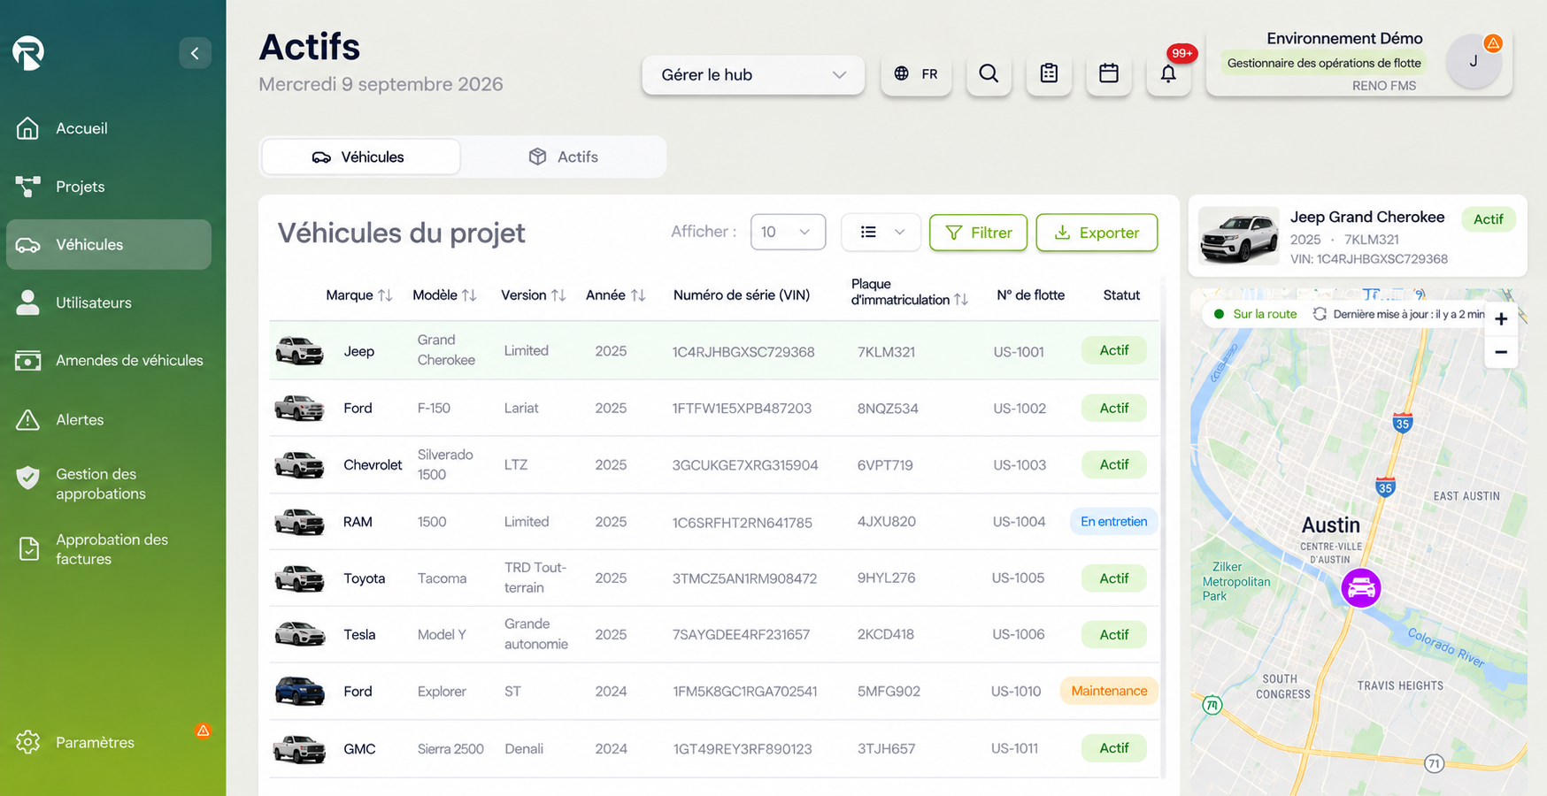The width and height of the screenshot is (1547, 796).
Task: Switch to the Véhicules tab
Action: coord(360,157)
